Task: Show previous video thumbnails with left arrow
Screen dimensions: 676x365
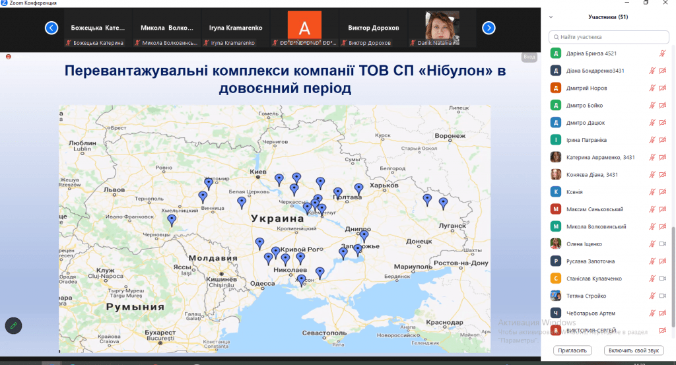Action: click(x=51, y=28)
